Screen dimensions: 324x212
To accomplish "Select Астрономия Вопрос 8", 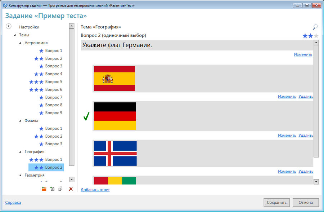I will pos(54,105).
